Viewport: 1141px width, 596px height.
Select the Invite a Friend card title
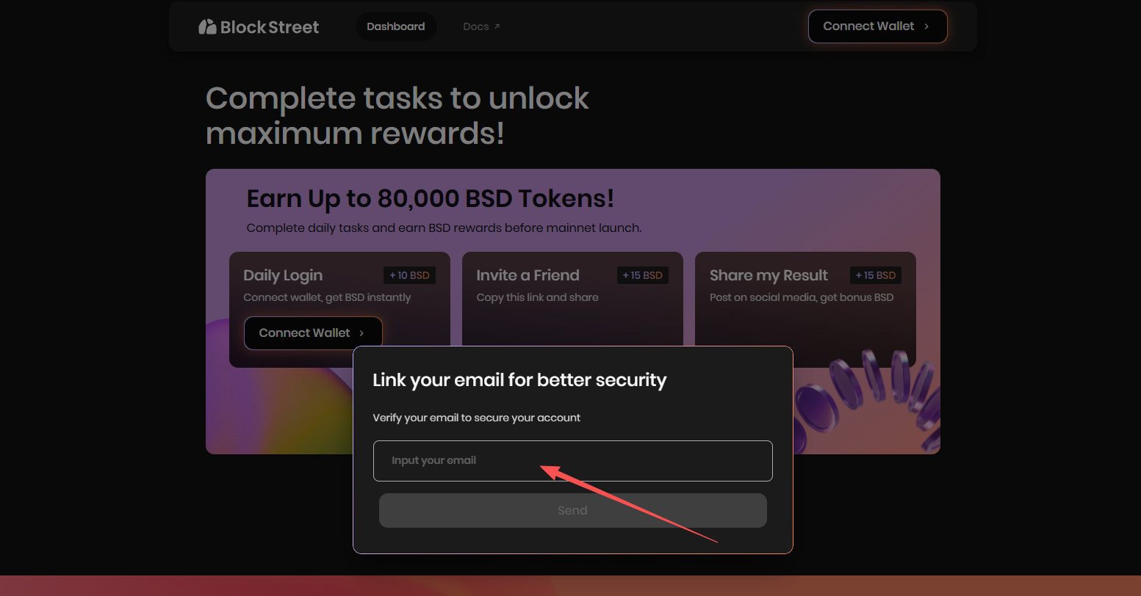click(x=528, y=275)
